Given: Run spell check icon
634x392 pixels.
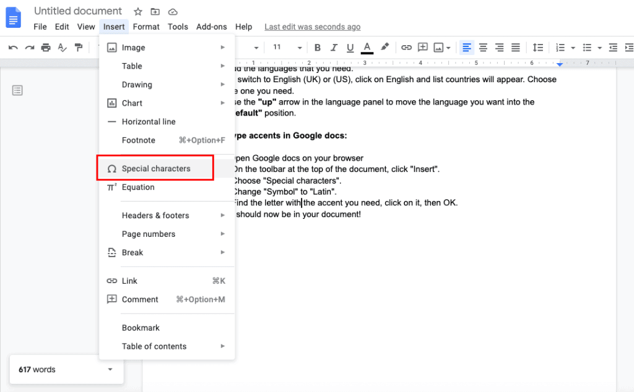Looking at the screenshot, I should click(63, 48).
